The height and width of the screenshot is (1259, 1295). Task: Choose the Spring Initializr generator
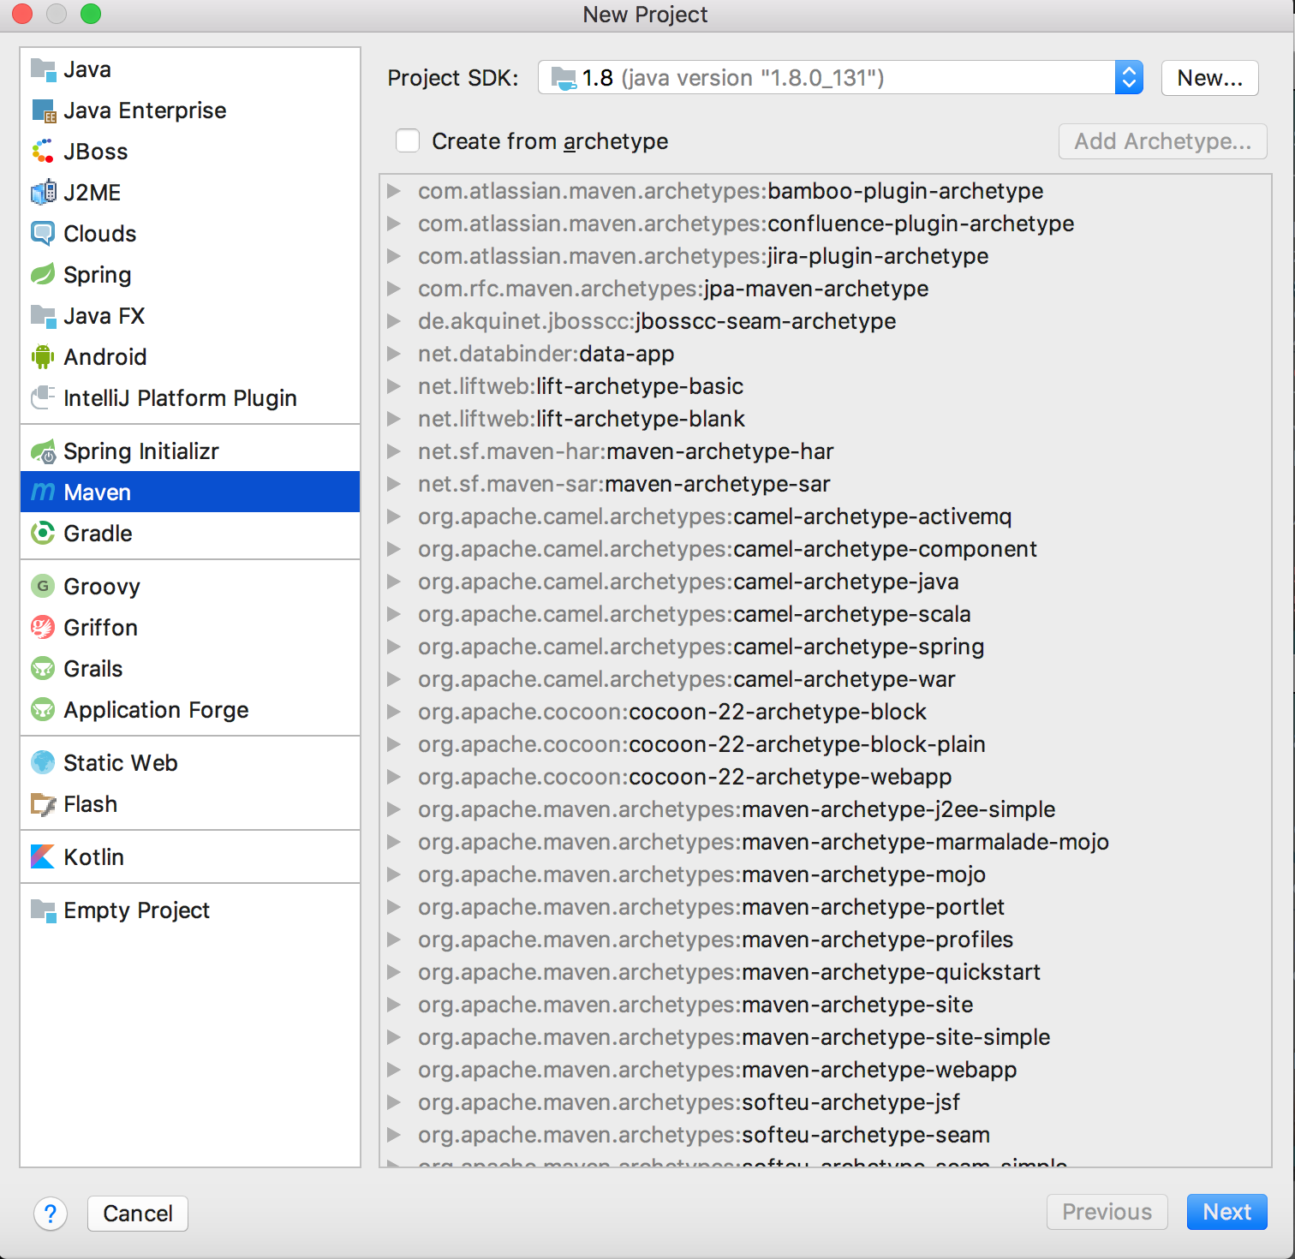point(140,450)
